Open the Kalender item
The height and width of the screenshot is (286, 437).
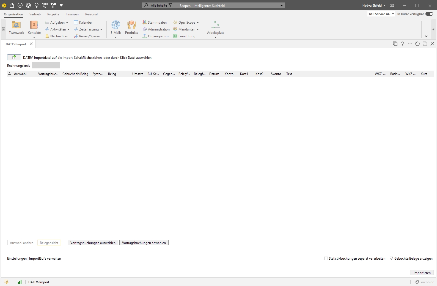[83, 23]
